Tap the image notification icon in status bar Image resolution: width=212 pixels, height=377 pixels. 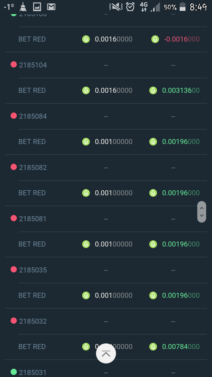(37, 7)
